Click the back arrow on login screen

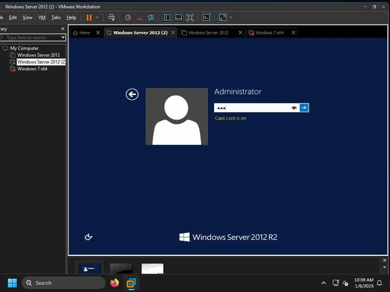coord(132,94)
